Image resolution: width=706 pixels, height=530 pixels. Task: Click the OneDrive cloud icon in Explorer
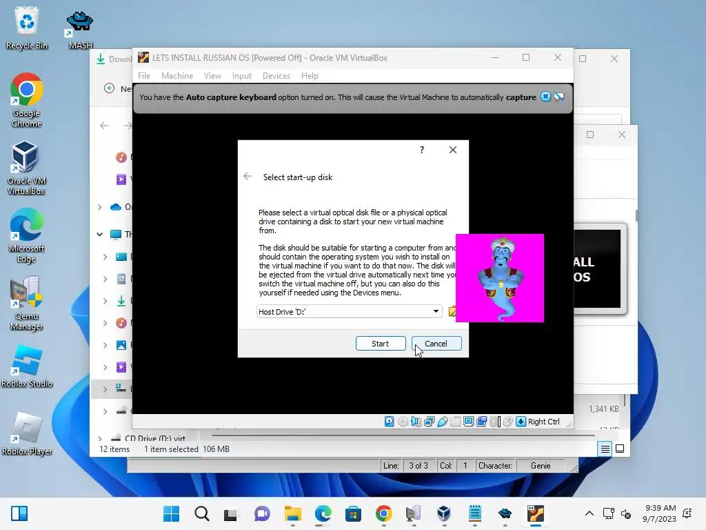tap(116, 207)
